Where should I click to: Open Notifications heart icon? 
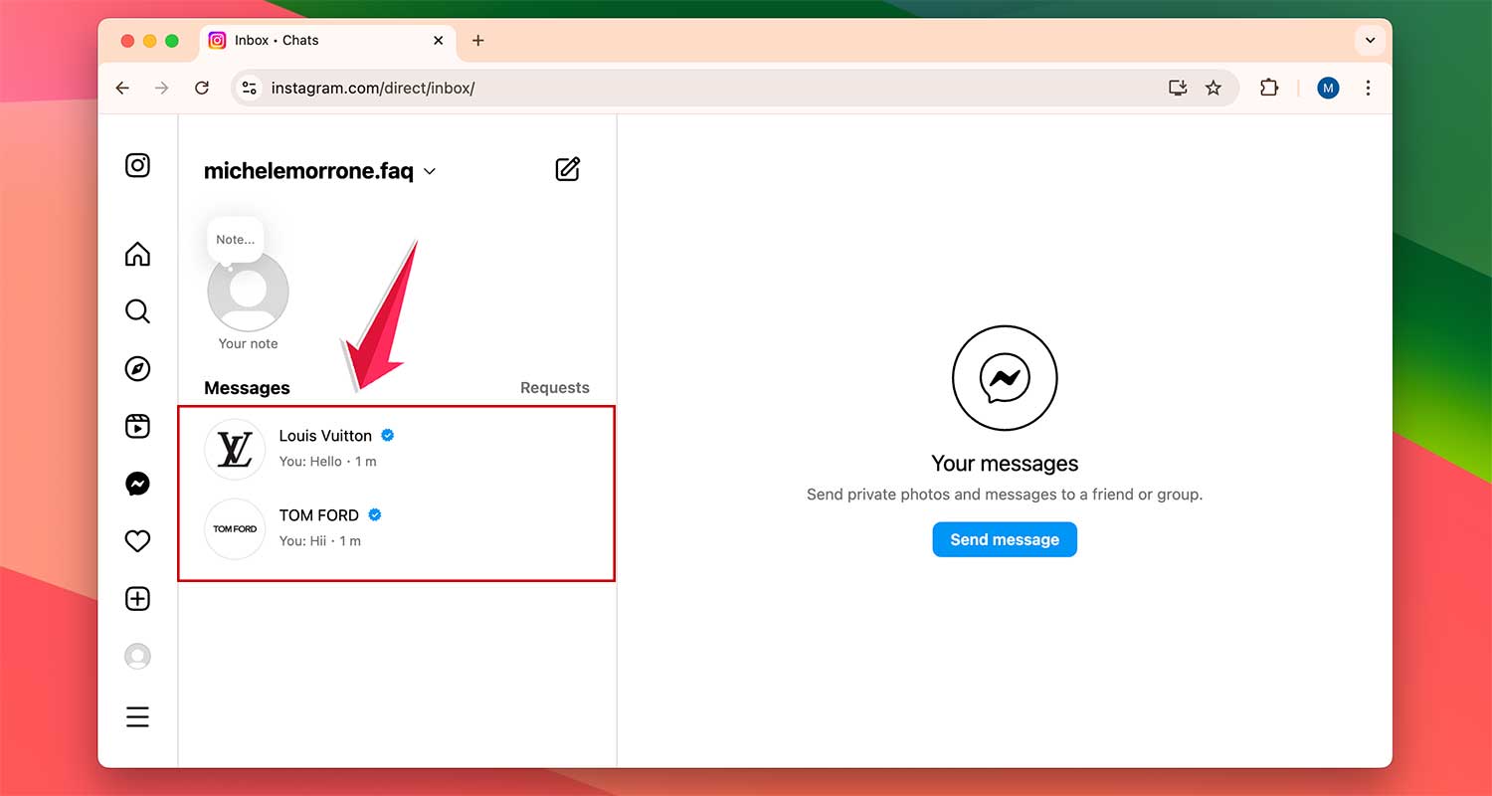(137, 541)
